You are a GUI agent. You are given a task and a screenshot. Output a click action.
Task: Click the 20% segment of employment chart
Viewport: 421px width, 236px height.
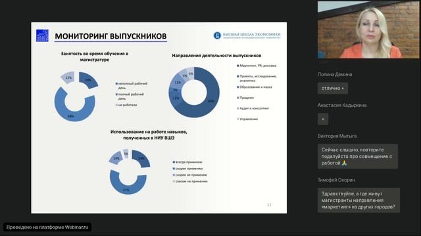(x=88, y=80)
